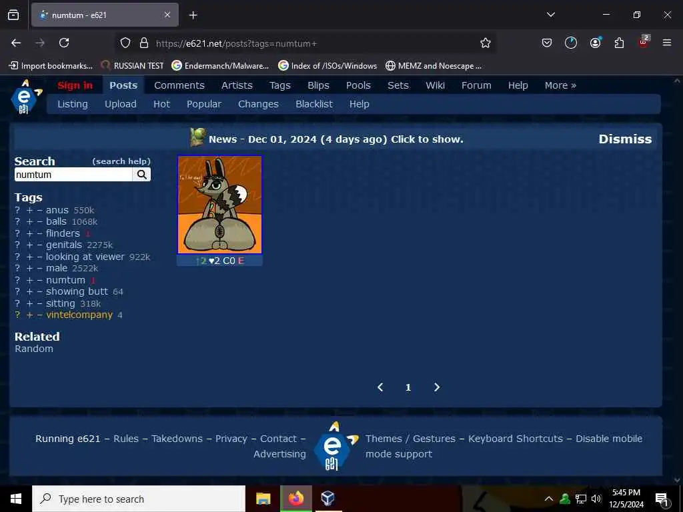Click the e621 logo in the header
The width and height of the screenshot is (683, 512).
(26, 97)
